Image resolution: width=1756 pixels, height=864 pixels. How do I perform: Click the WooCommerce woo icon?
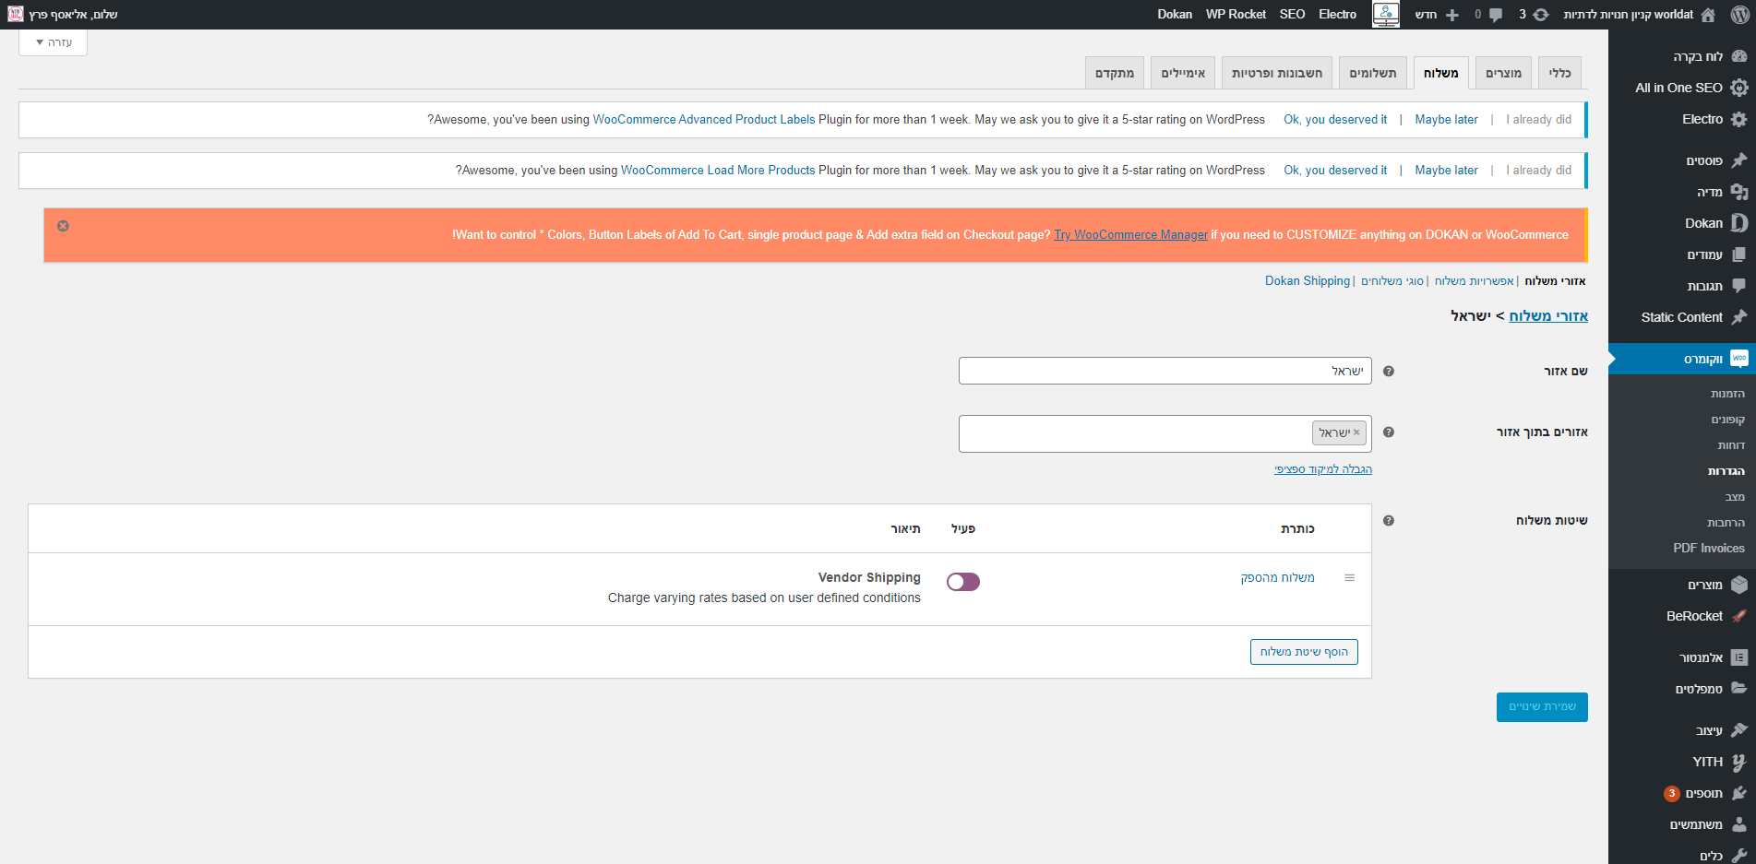pos(1739,359)
